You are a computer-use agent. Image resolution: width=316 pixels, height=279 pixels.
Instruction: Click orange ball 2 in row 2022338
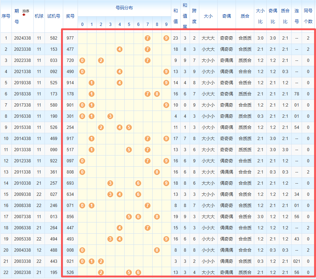click(x=101, y=60)
